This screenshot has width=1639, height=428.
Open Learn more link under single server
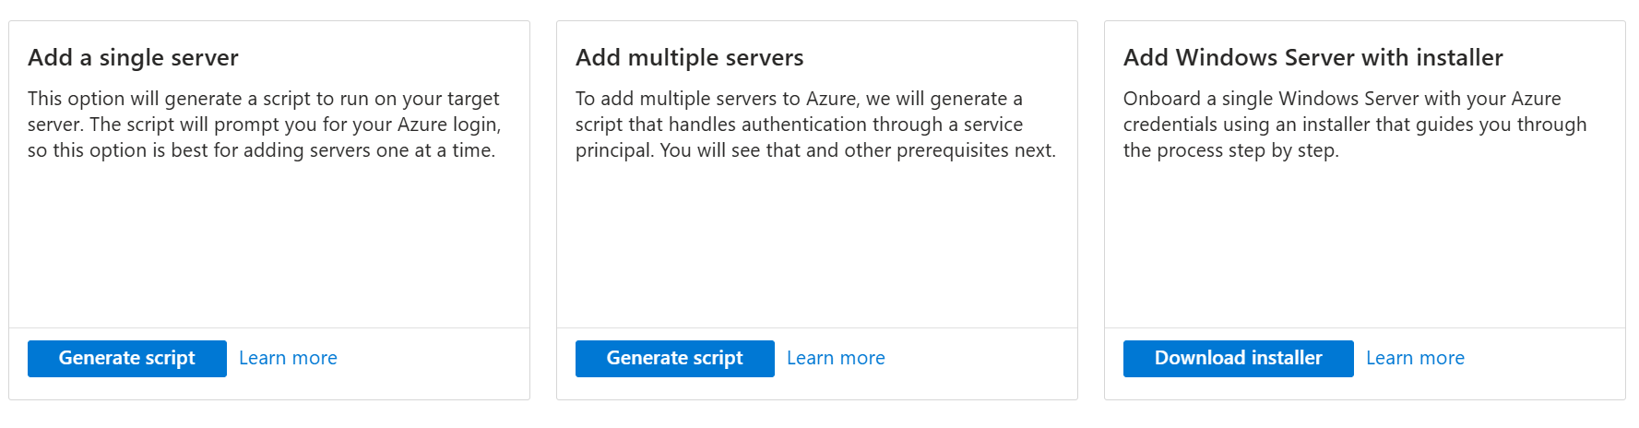(288, 359)
